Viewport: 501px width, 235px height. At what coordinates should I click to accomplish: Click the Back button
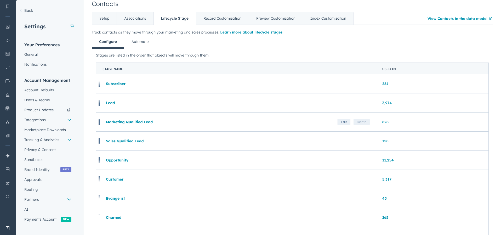tap(26, 10)
